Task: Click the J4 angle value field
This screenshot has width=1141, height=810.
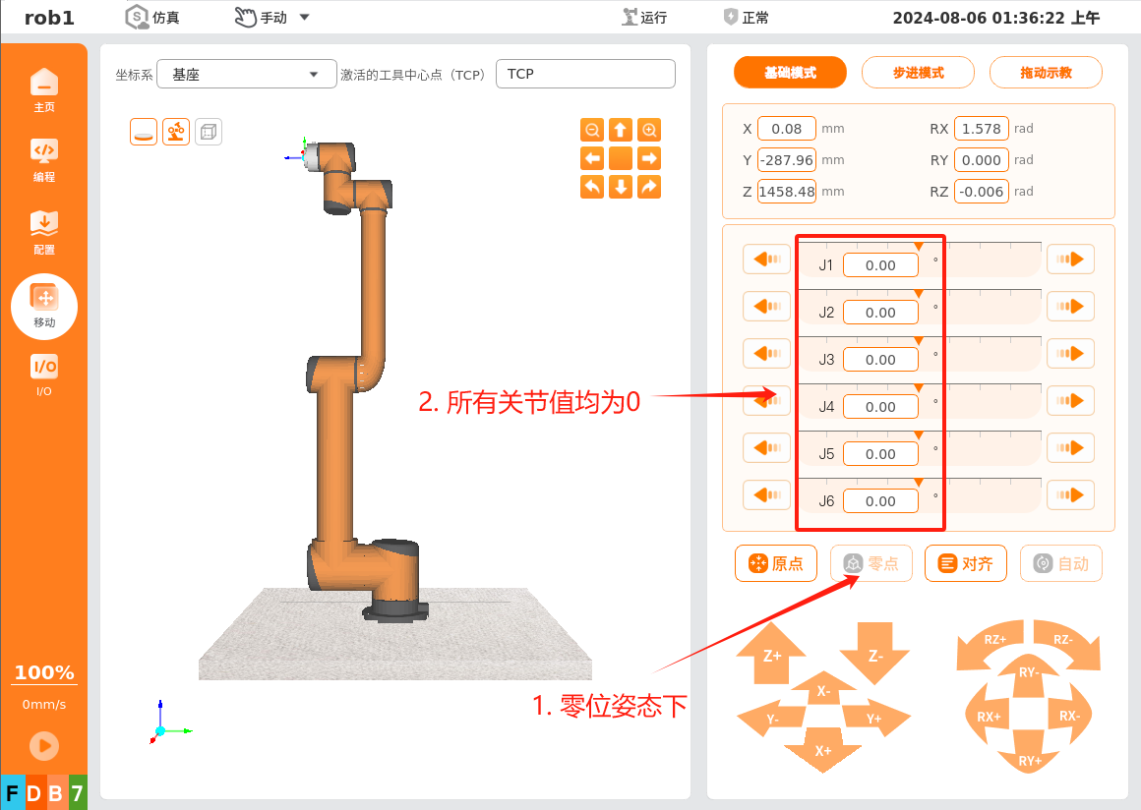Action: point(880,407)
